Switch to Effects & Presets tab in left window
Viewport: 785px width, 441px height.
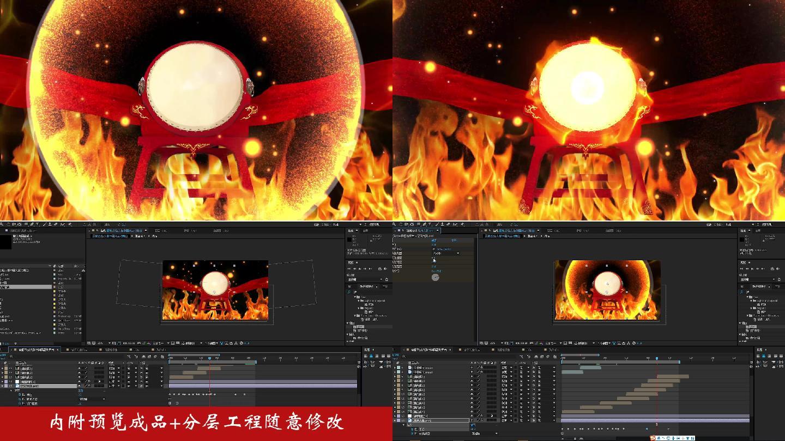point(366,286)
